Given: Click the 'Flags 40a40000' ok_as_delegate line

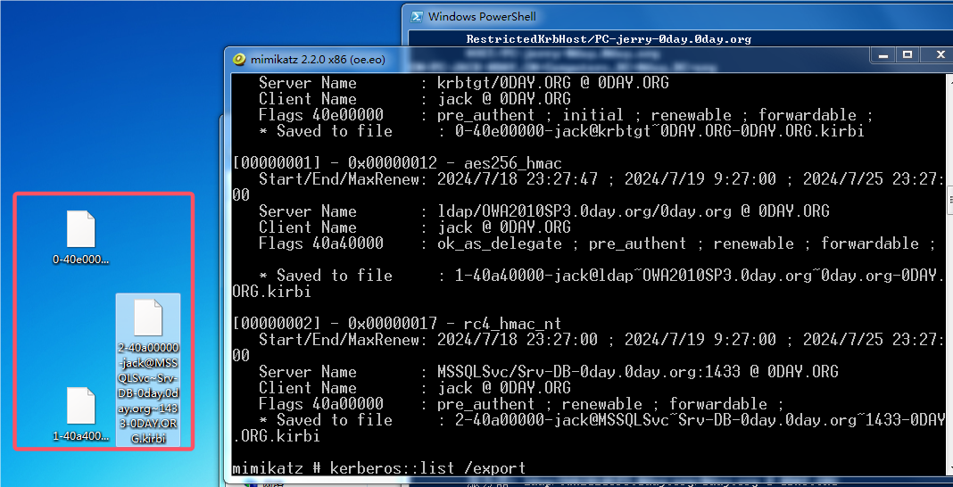Looking at the screenshot, I should click(x=597, y=243).
